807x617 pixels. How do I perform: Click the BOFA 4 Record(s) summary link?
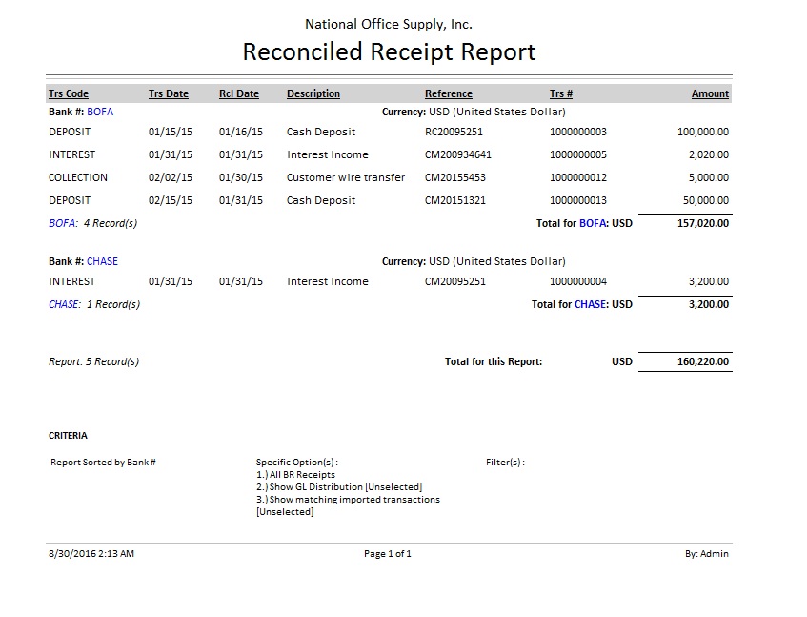click(x=92, y=223)
